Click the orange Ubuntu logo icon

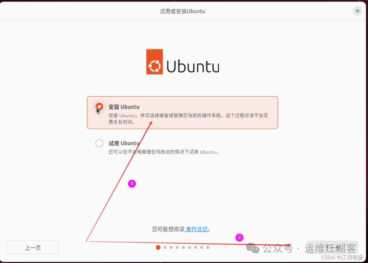coord(154,61)
